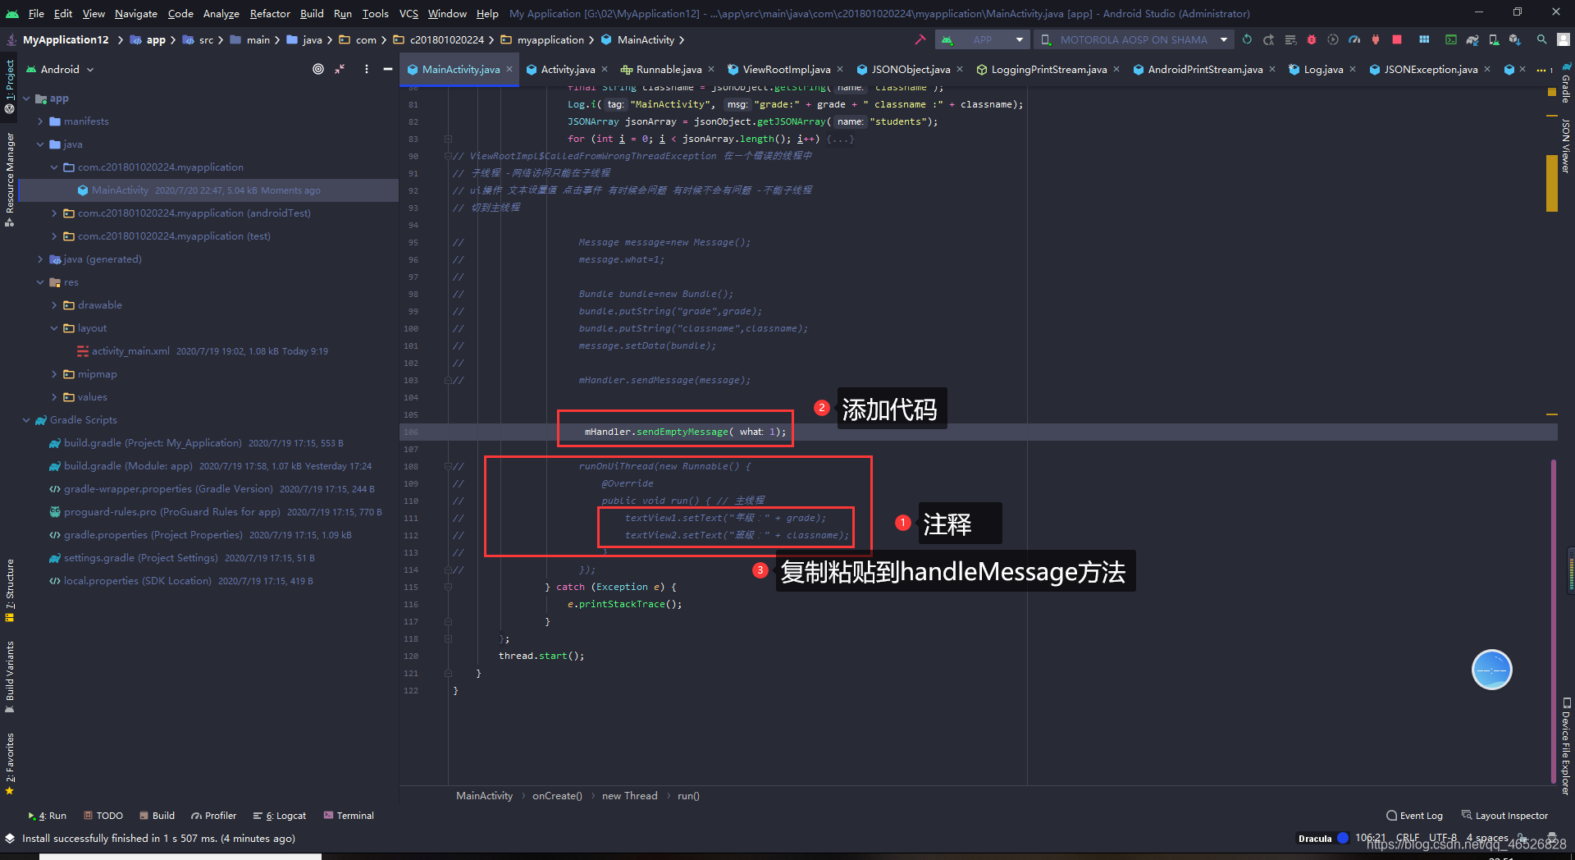
Task: Close the Log.java editor tab
Action: pyautogui.click(x=1353, y=69)
